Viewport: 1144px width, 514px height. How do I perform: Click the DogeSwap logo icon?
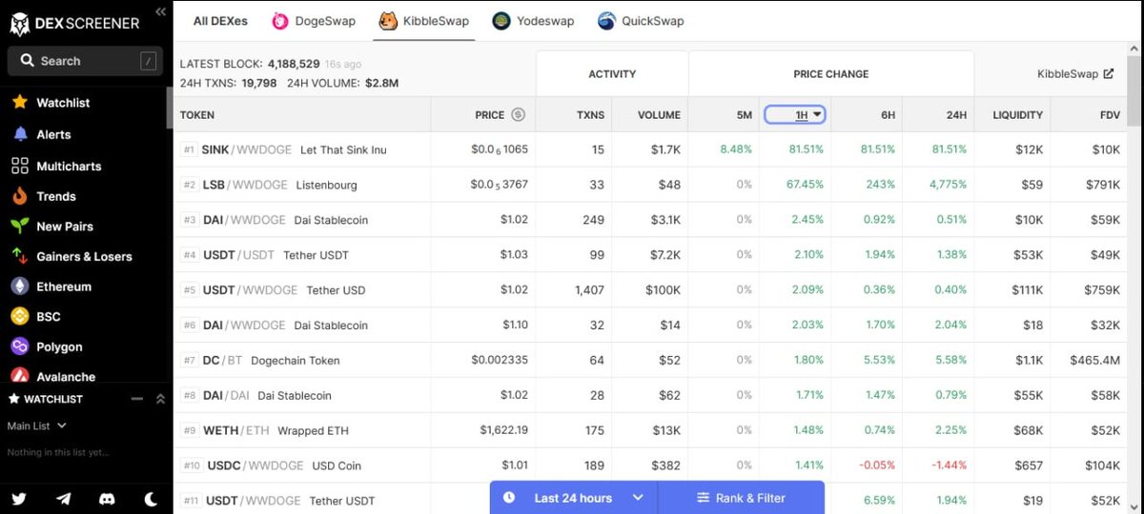tap(280, 21)
